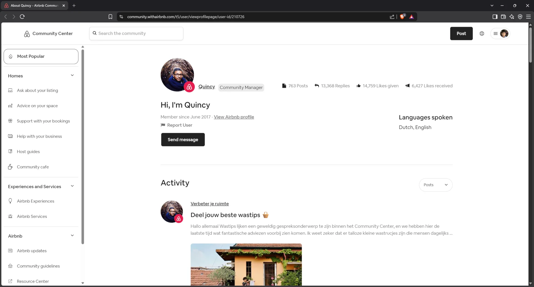Open the house photo in post

tap(246, 264)
